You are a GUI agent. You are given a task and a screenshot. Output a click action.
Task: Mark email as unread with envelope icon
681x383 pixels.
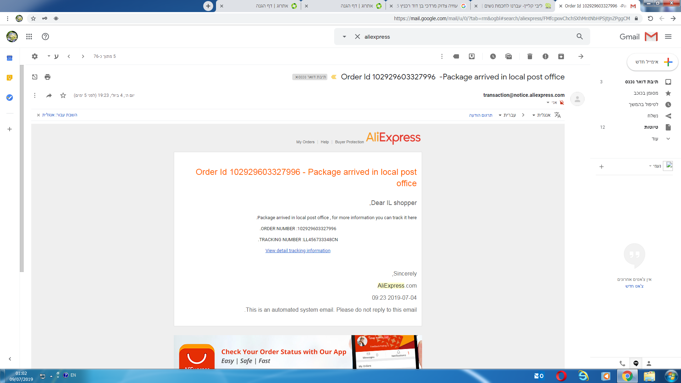pos(508,56)
